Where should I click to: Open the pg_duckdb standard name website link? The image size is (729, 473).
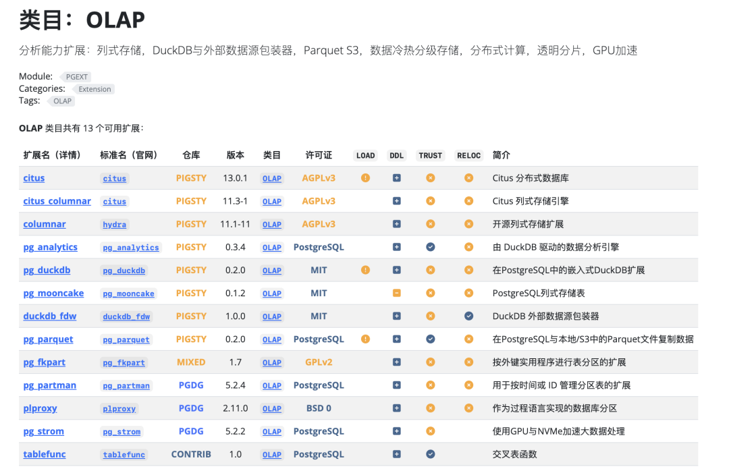click(x=124, y=271)
